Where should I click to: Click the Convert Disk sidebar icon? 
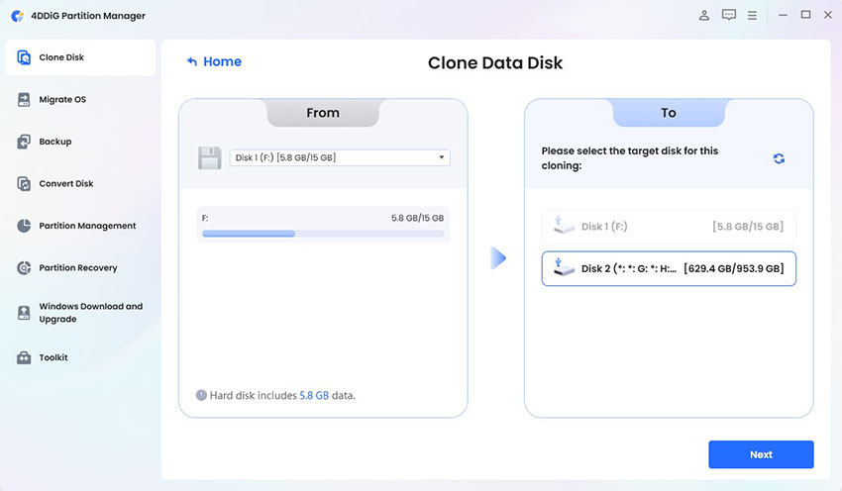tap(24, 184)
